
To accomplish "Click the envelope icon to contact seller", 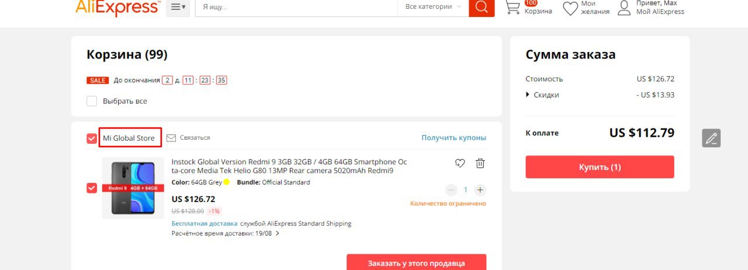I will pyautogui.click(x=171, y=138).
